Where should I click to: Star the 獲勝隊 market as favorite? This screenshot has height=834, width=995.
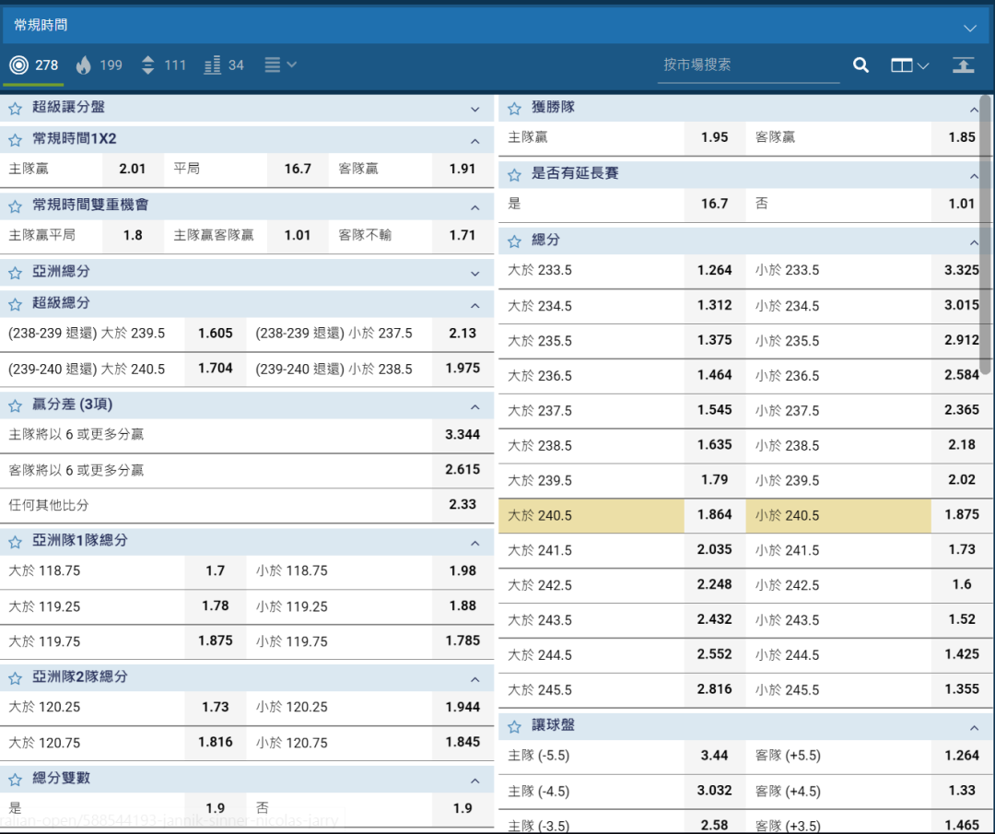[514, 109]
